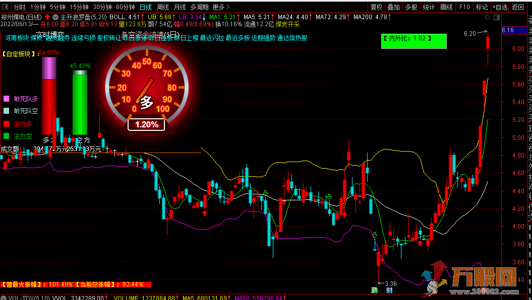This screenshot has width=532, height=300.
Task: Select the 日线 daily tab
Action: [146, 7]
